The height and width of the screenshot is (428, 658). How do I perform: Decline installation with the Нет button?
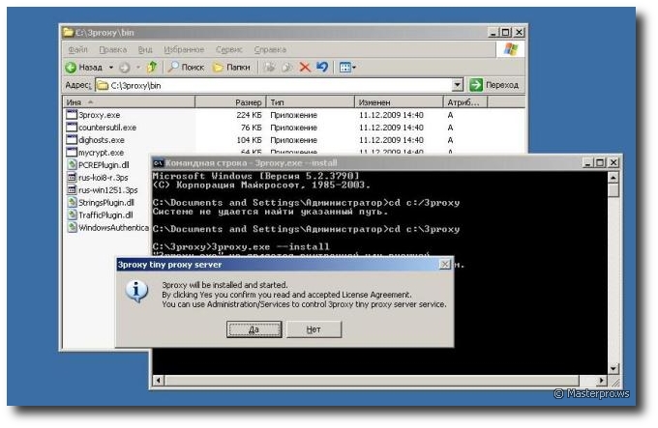(314, 329)
